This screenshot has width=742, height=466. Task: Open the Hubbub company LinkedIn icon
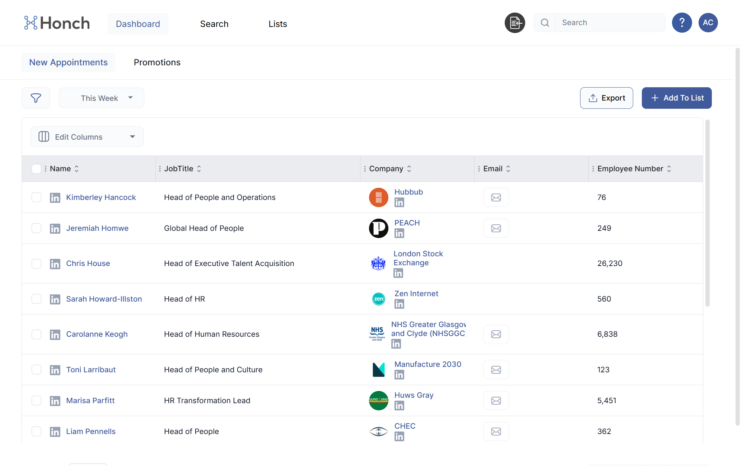(x=399, y=202)
